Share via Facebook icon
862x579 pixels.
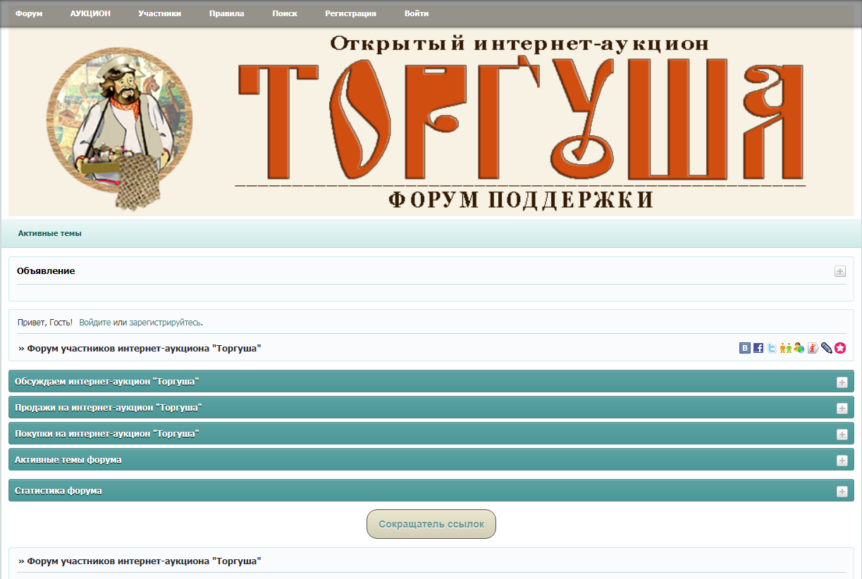[758, 348]
